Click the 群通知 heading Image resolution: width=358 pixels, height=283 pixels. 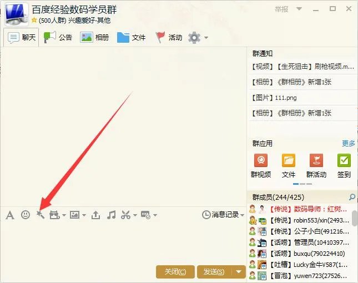(263, 53)
